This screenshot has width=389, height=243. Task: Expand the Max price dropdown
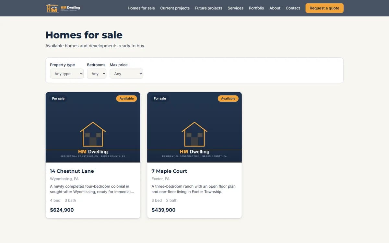126,74
